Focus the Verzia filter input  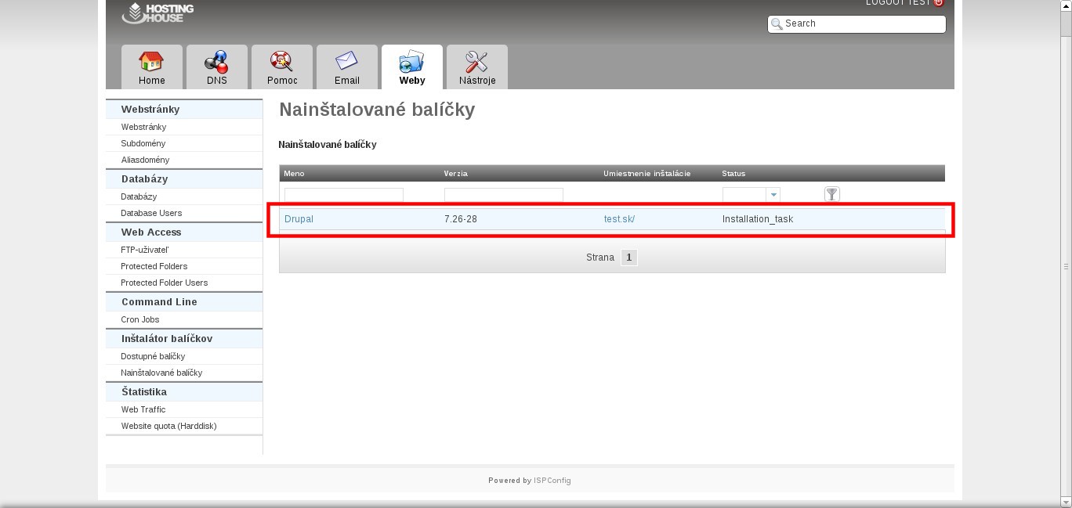pyautogui.click(x=503, y=195)
